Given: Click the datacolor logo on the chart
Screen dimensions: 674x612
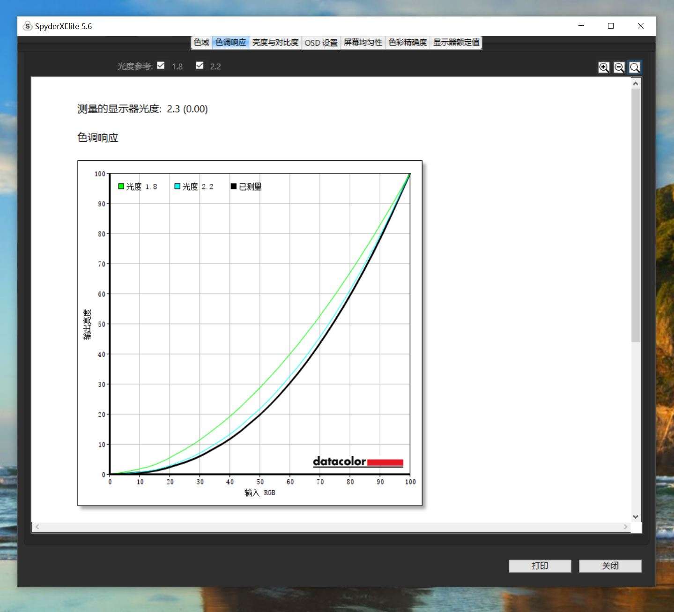Looking at the screenshot, I should pyautogui.click(x=357, y=462).
